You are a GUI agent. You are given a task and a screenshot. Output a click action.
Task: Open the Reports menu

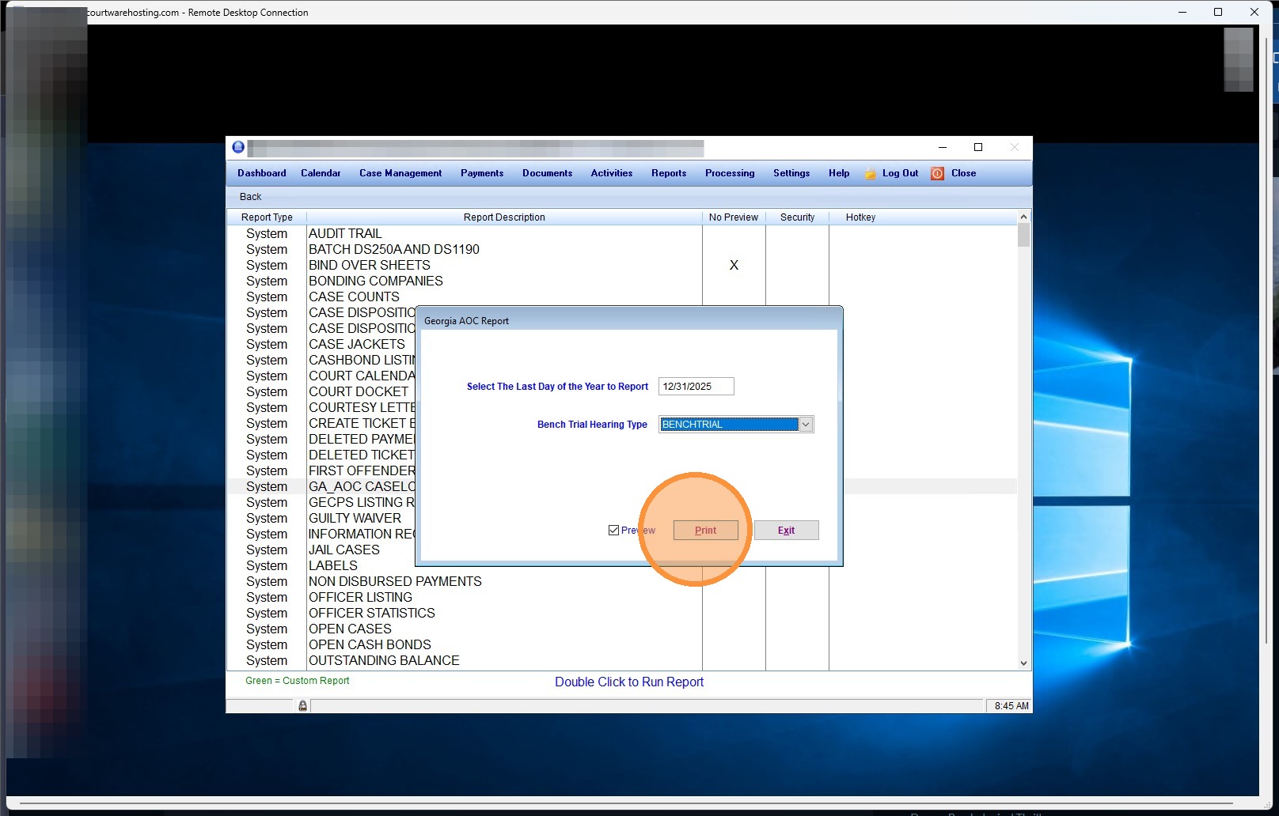668,173
